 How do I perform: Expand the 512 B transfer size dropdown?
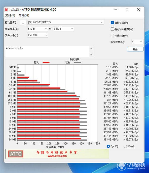pos(38,29)
